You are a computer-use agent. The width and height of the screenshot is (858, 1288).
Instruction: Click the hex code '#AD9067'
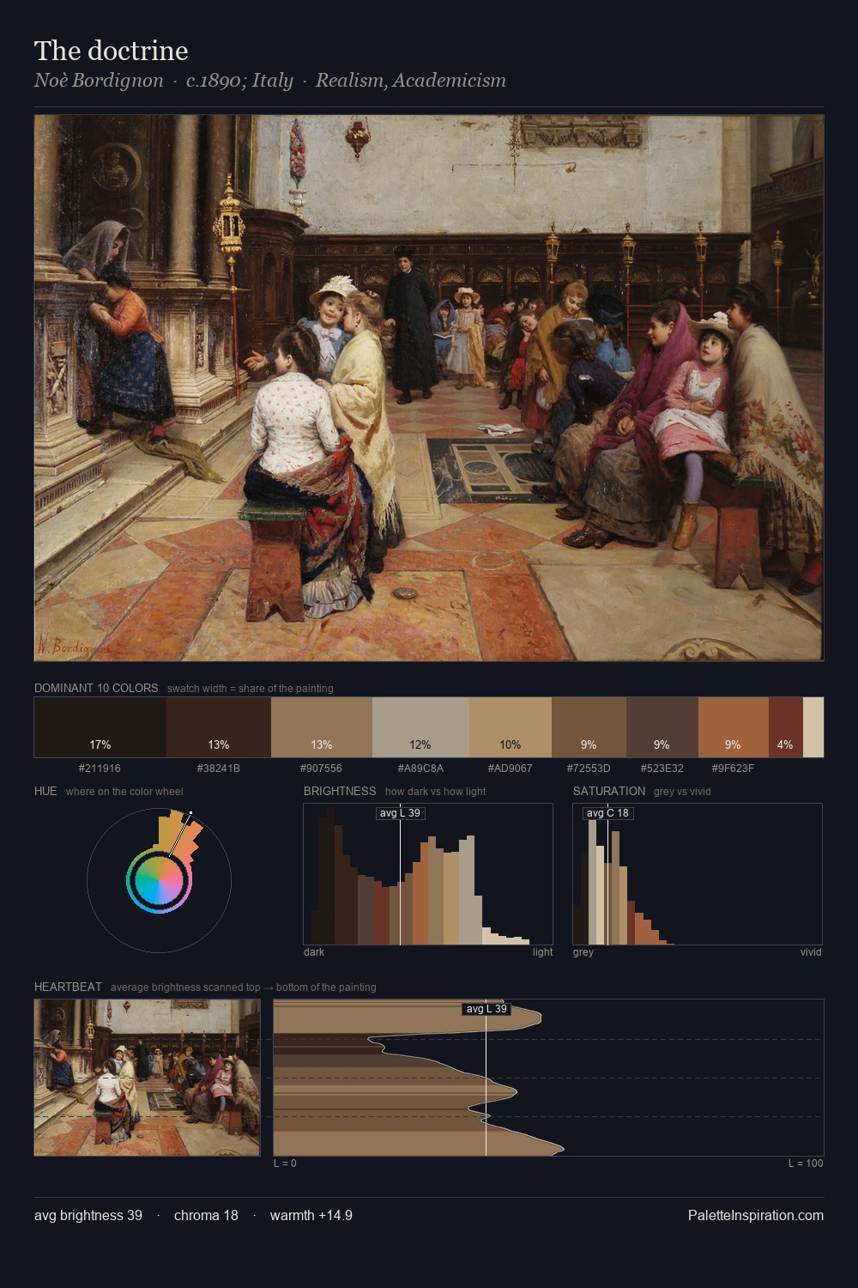(511, 769)
